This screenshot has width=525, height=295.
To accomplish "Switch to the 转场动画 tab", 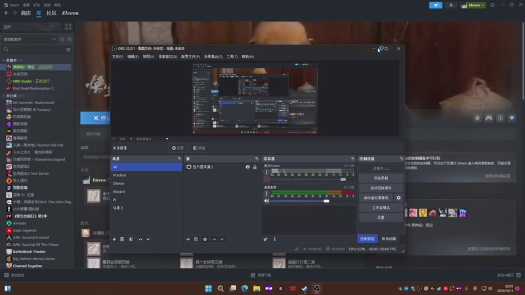I will 389,239.
